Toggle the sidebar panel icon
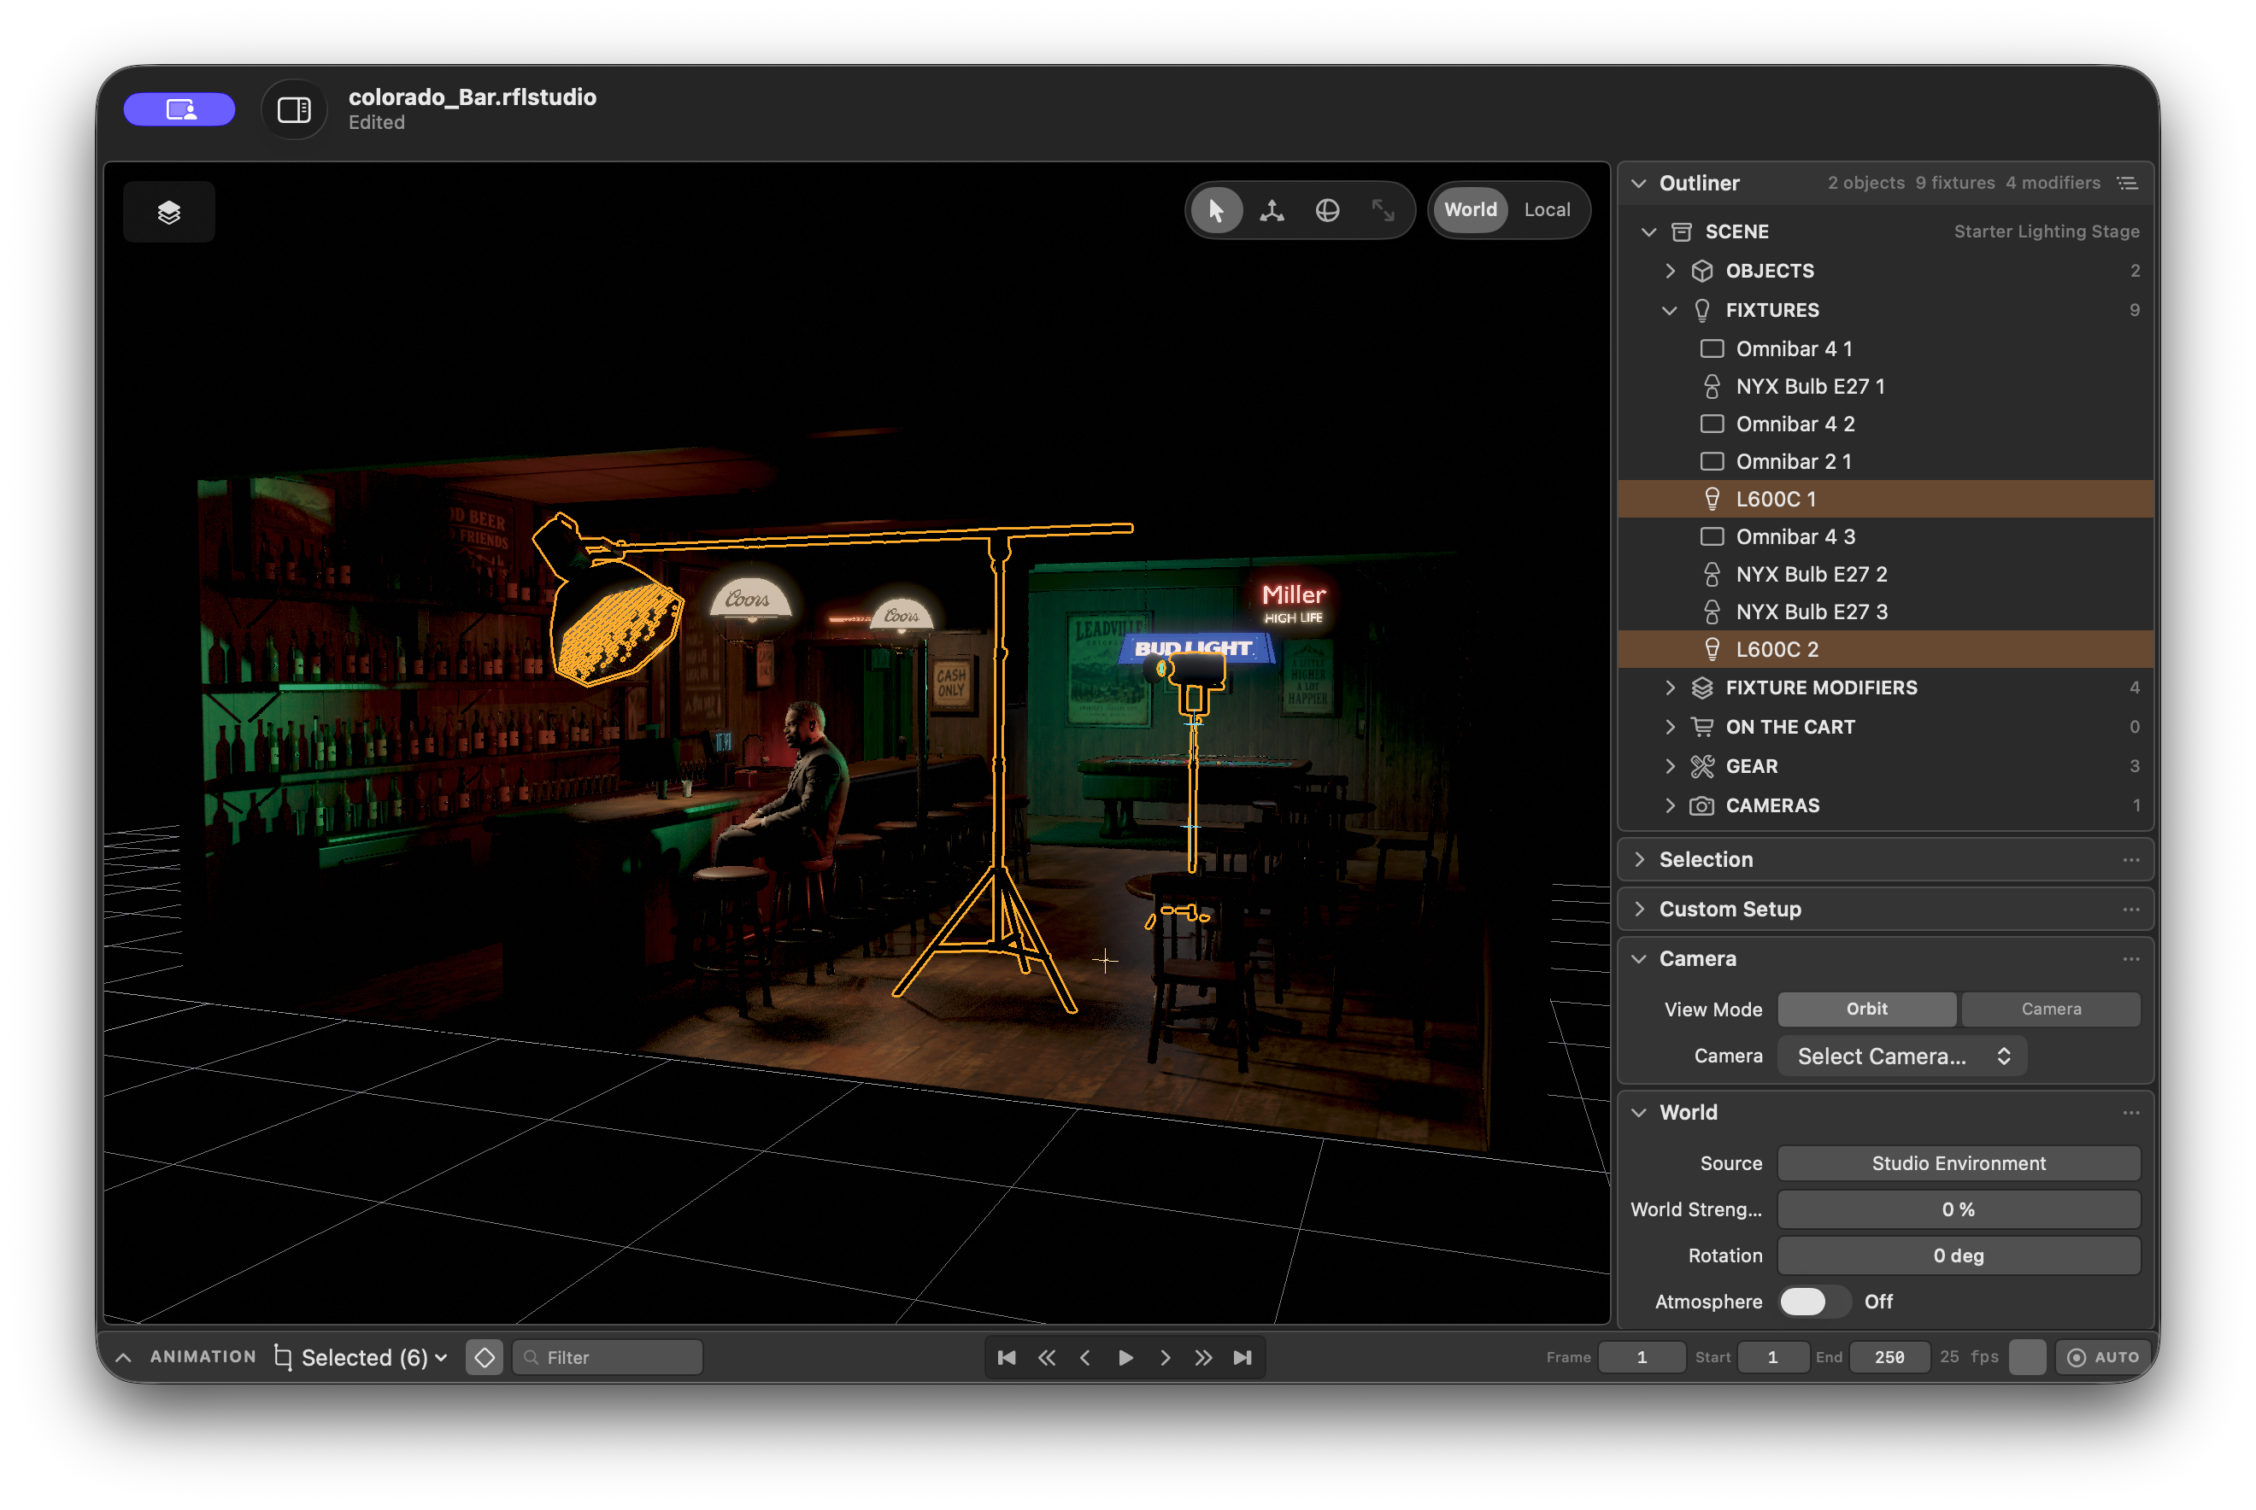This screenshot has width=2256, height=1510. (294, 110)
